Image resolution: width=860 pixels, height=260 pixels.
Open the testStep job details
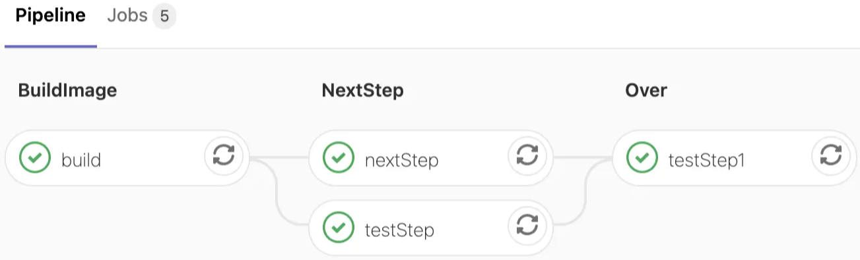click(x=399, y=230)
